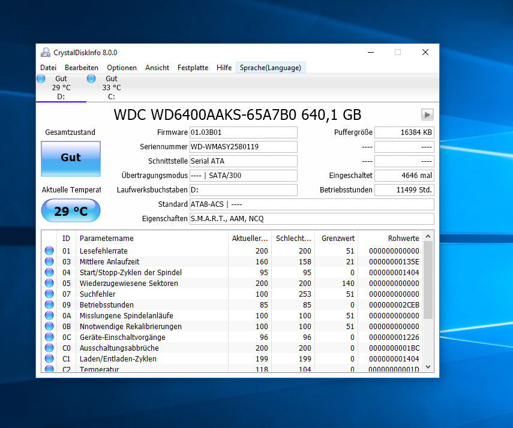Select raw value 000000002CEB
Viewport: 513px width, 428px height.
394,305
